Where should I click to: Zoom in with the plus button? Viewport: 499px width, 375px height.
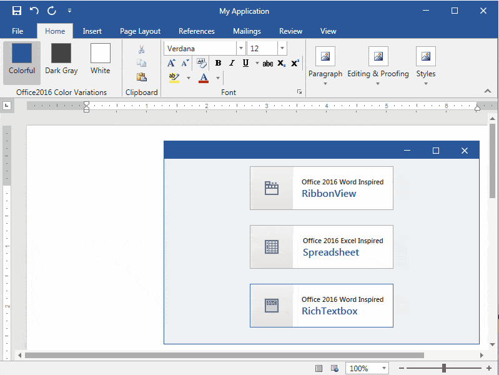[489, 369]
